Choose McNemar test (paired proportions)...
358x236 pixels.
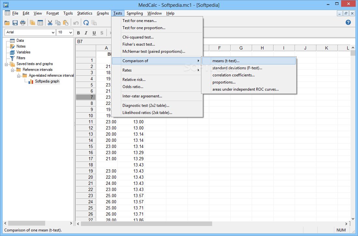click(x=157, y=51)
